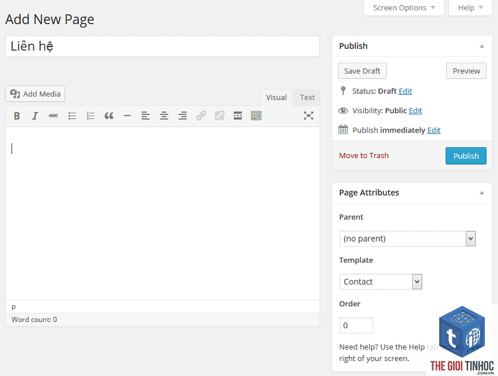
Task: Move the page to Trash
Action: tap(364, 155)
